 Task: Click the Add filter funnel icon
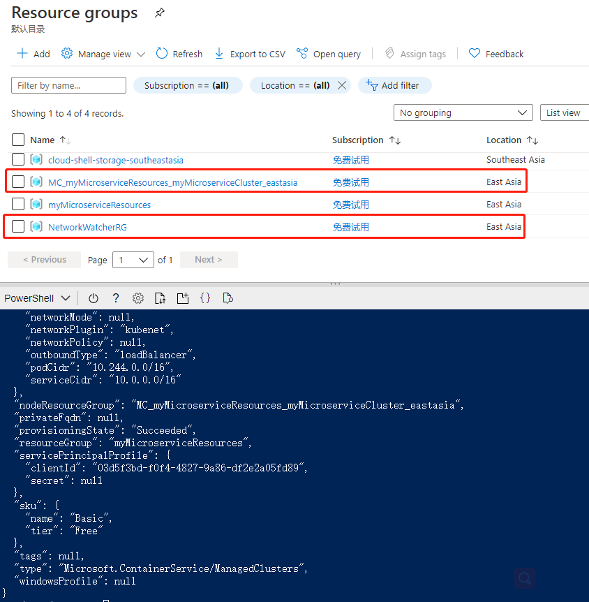tap(371, 85)
